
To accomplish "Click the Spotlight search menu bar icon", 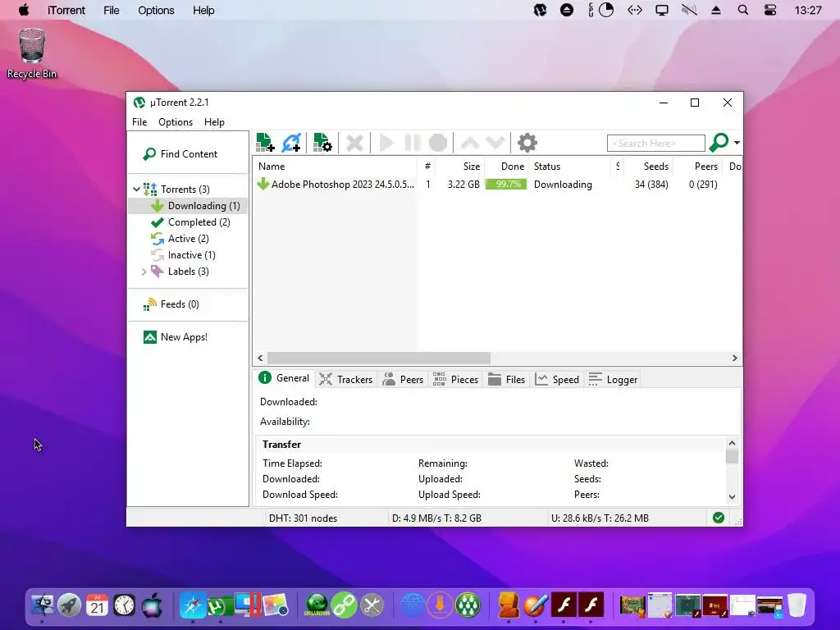I will (x=742, y=10).
